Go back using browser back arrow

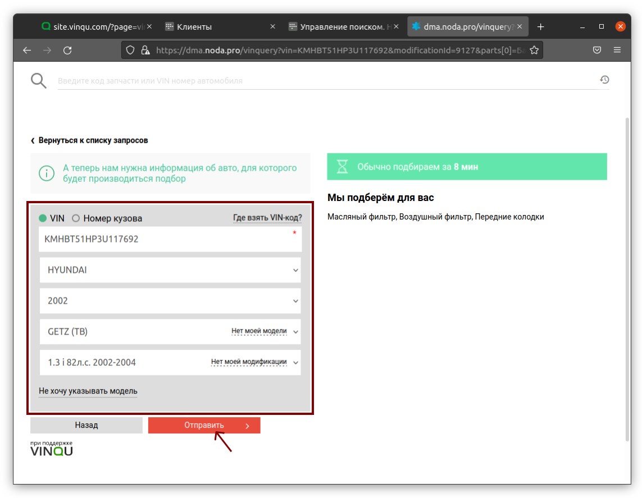pos(27,50)
